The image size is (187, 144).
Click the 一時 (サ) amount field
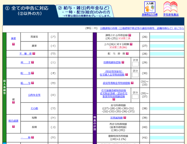coord(75,138)
